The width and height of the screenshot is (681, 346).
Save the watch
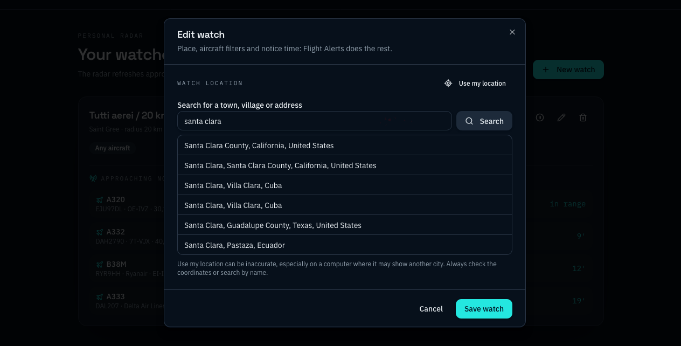click(484, 309)
